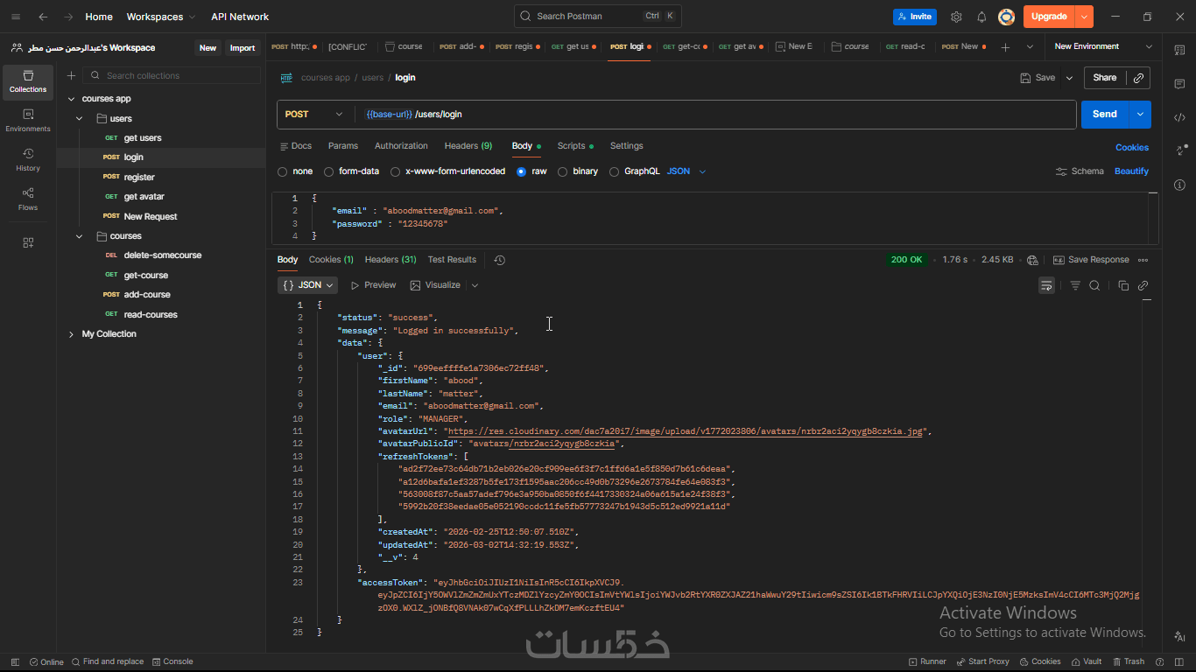
Task: Open the hamburger main menu
Action: [16, 17]
